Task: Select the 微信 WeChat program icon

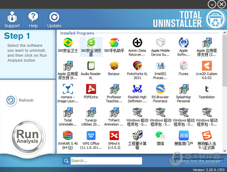Action: (x=160, y=135)
